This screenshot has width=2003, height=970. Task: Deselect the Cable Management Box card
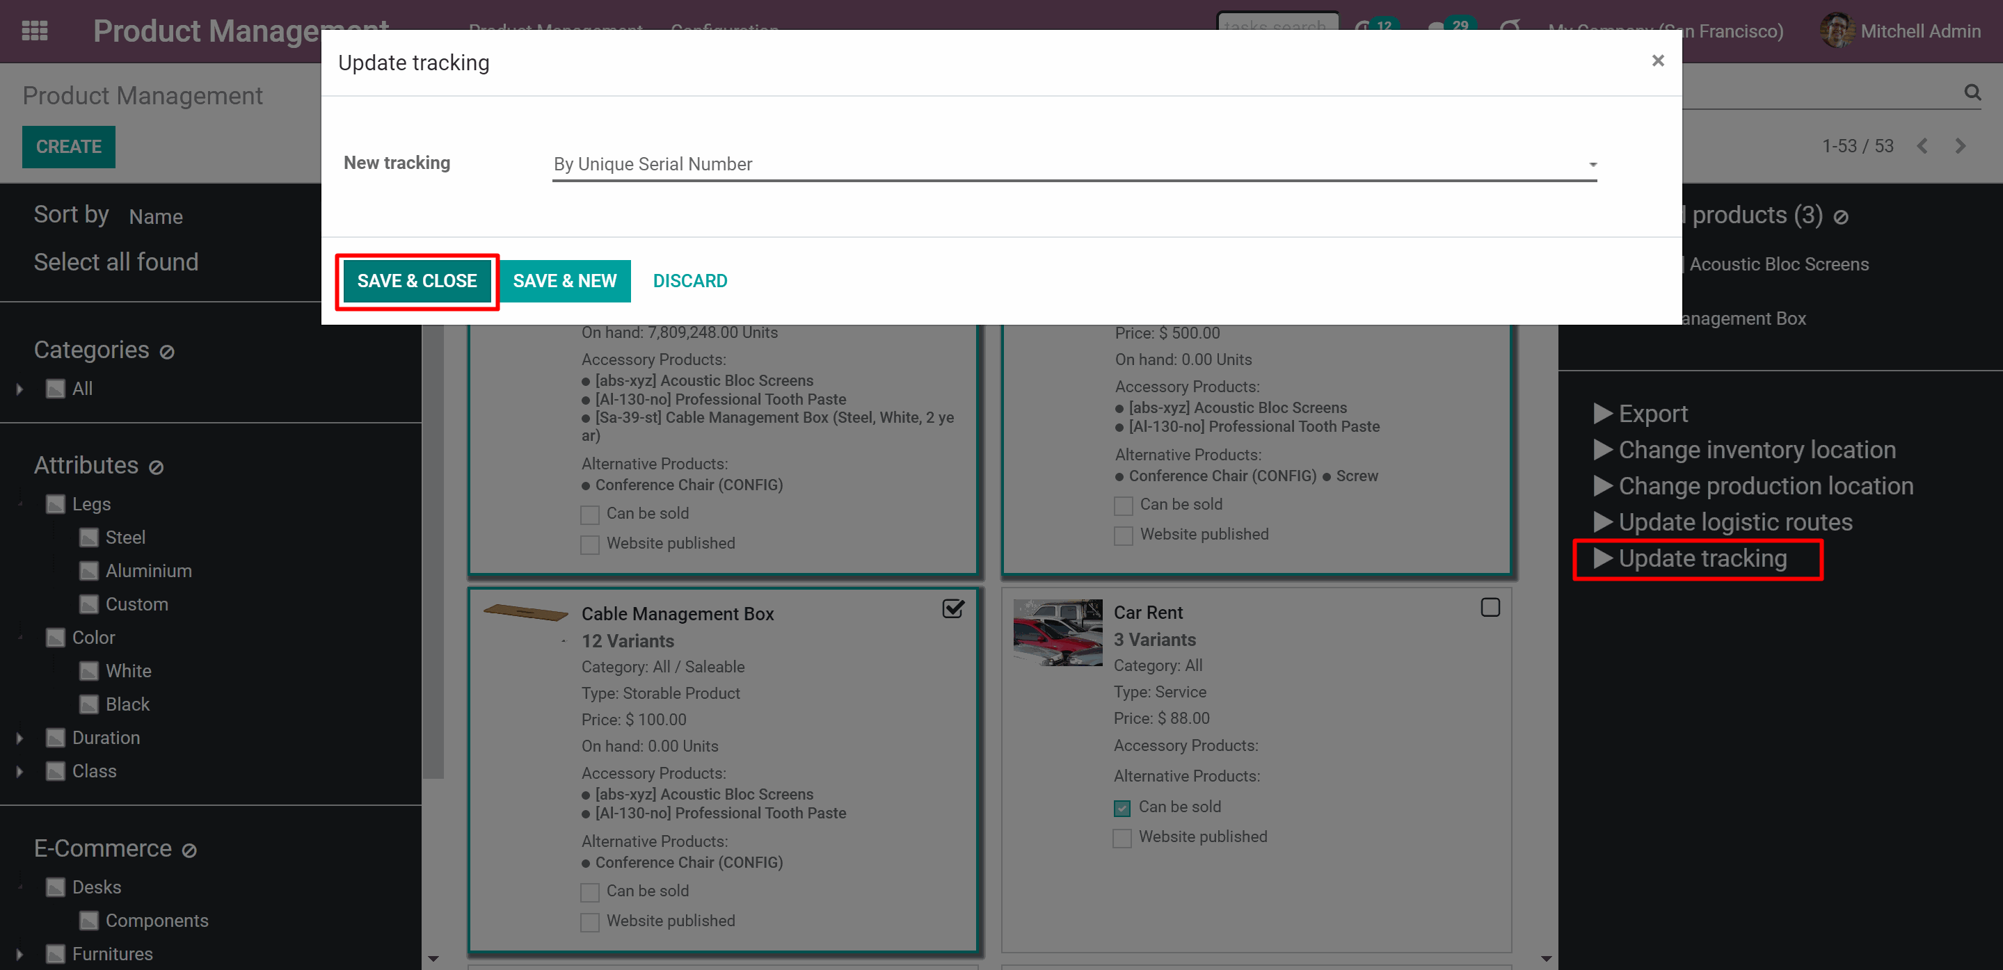click(953, 608)
